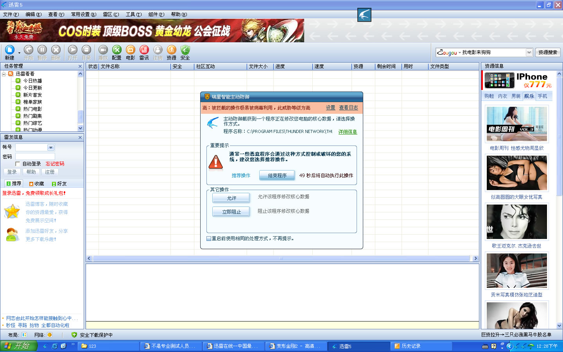The width and height of the screenshot is (563, 352).
Task: Open the 查看 menu
Action: pos(56,14)
